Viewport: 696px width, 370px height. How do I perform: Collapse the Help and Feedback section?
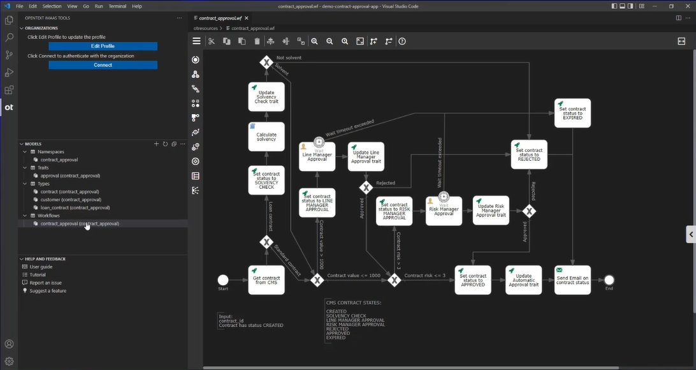pyautogui.click(x=22, y=259)
